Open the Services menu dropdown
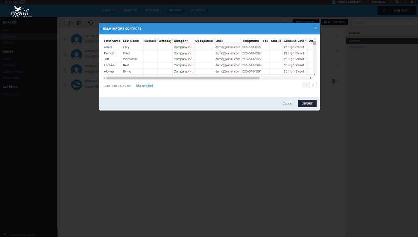 (199, 11)
